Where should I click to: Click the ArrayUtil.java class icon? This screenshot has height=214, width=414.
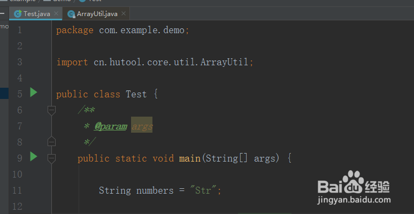71,14
